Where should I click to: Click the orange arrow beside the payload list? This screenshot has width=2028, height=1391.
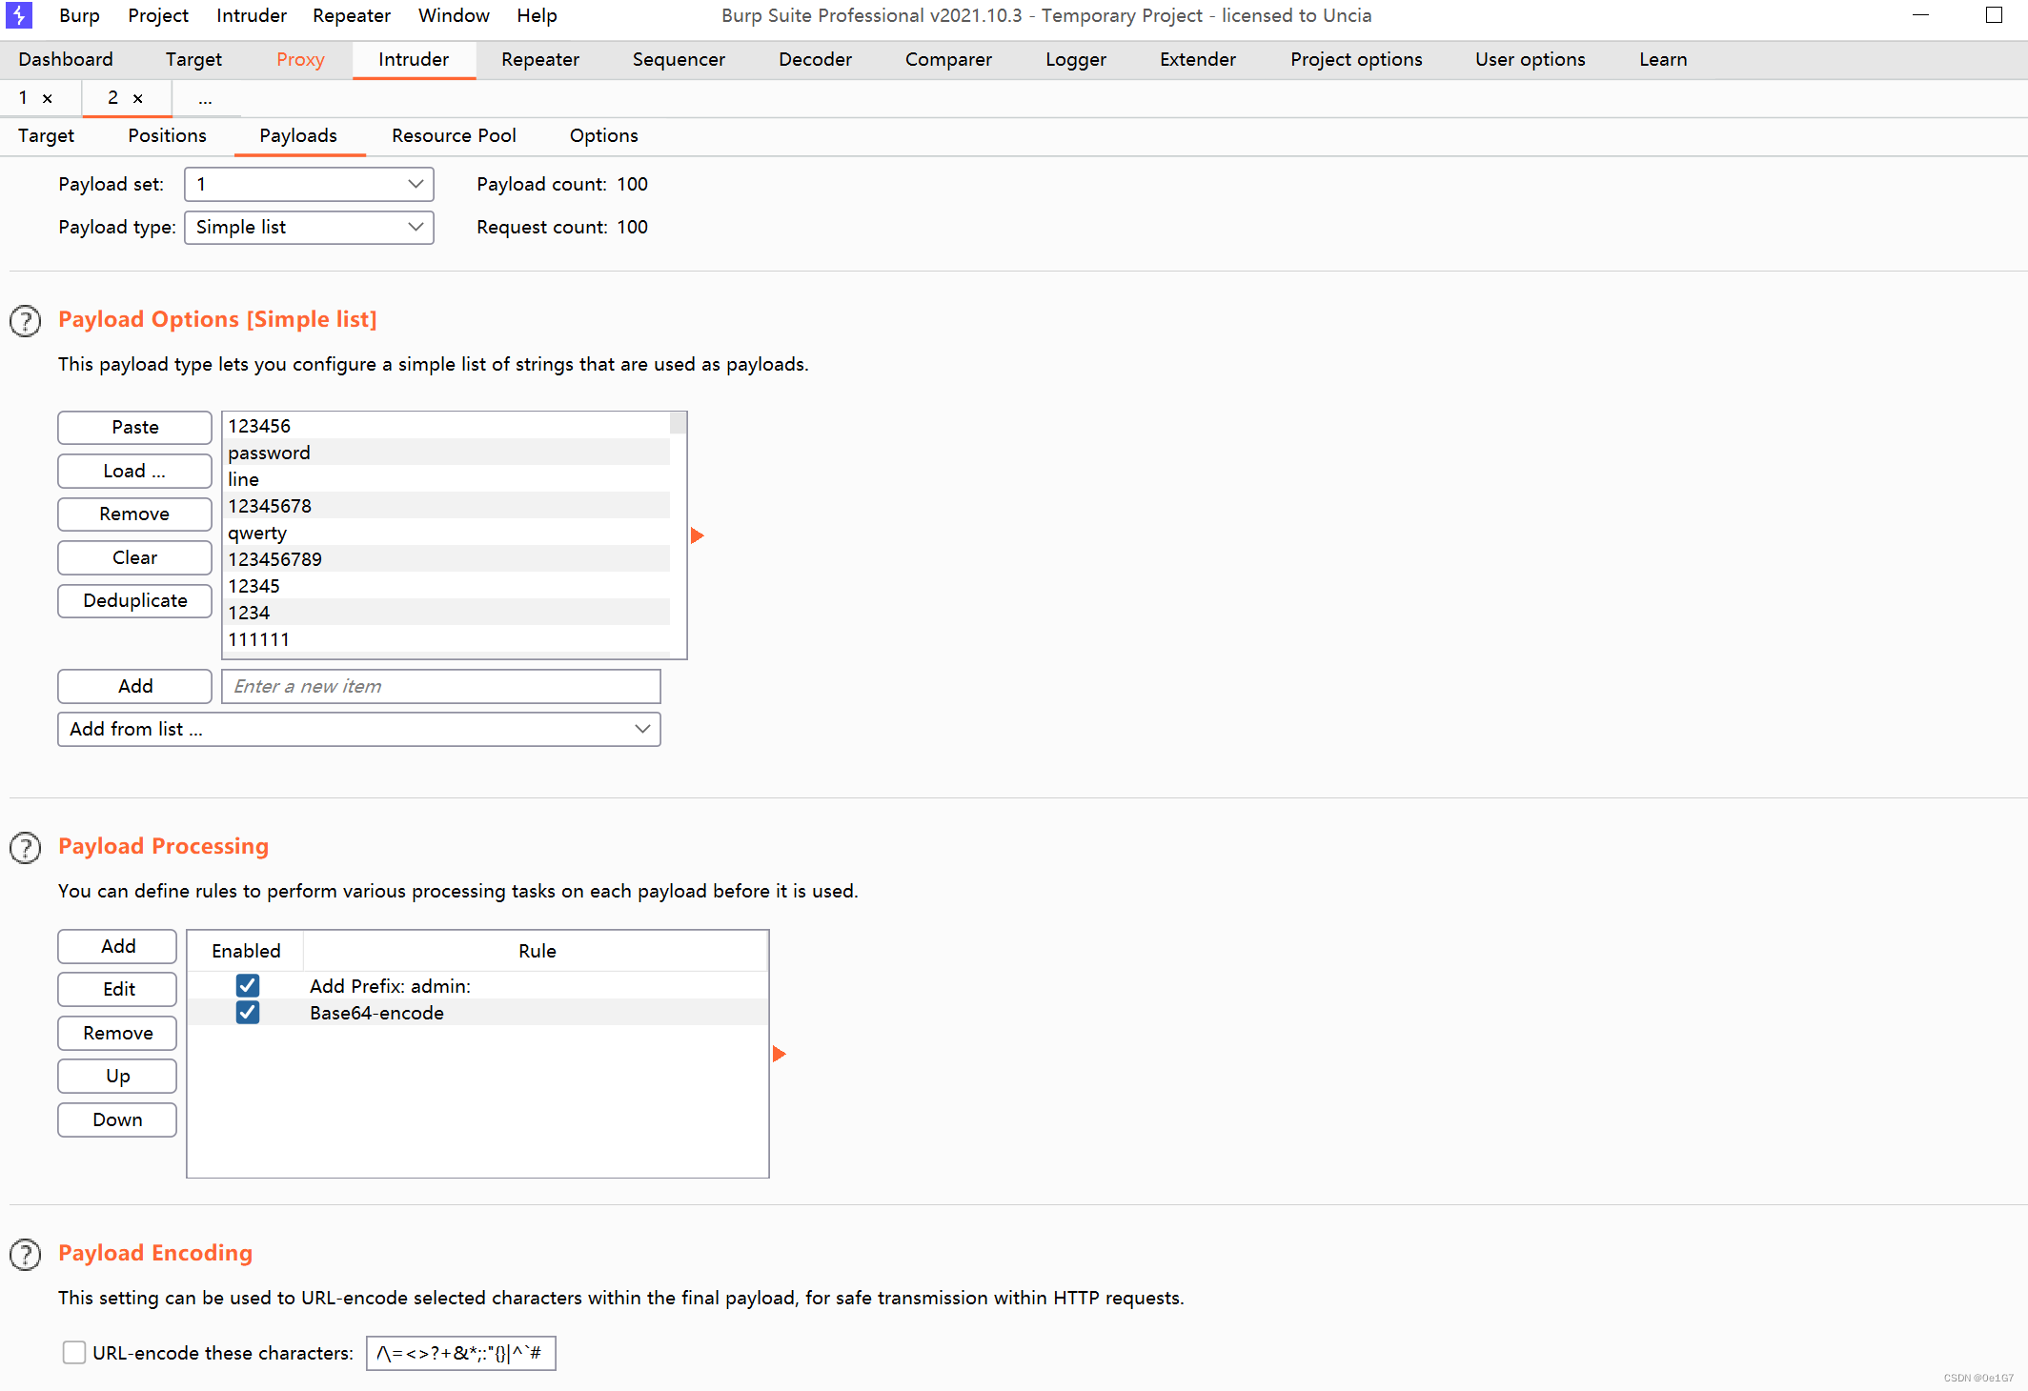[697, 535]
